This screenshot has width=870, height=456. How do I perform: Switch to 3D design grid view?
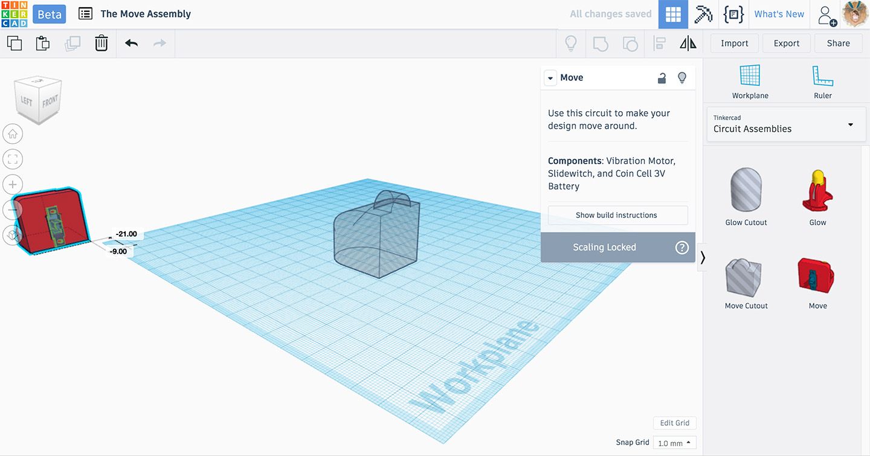click(673, 14)
